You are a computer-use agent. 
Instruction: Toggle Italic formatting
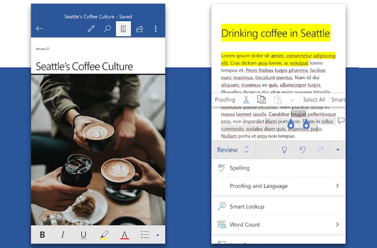pyautogui.click(x=63, y=235)
